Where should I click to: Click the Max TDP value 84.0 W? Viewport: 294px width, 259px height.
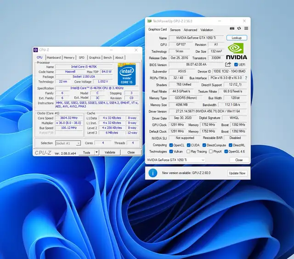click(107, 72)
